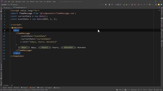Close the App.vue tab
The image size is (163, 91).
point(11,8)
